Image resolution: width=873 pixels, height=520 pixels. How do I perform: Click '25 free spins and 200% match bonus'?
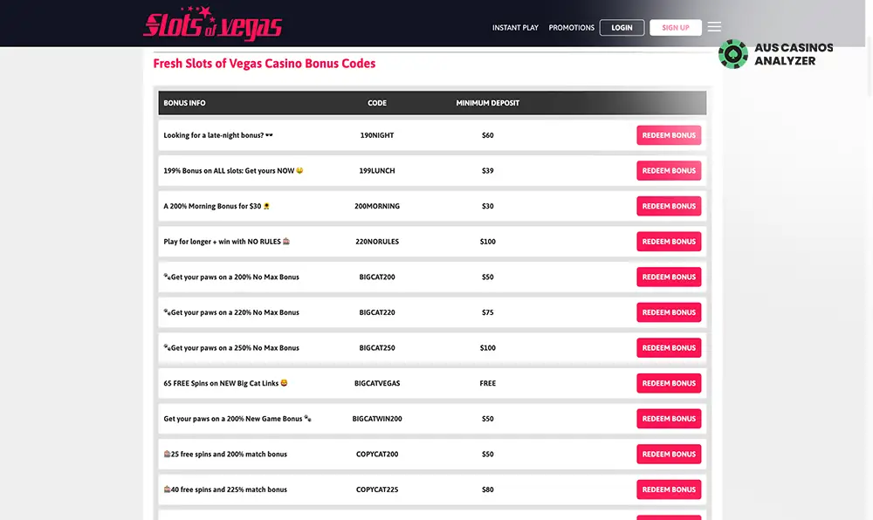(225, 455)
